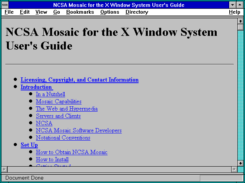
Task: Open the Go menu
Action: pos(57,12)
